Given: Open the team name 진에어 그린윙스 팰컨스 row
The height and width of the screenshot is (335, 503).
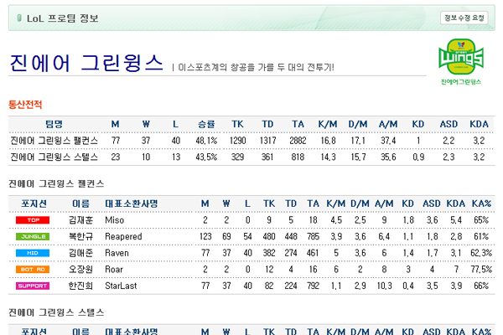Looking at the screenshot, I should pyautogui.click(x=54, y=141).
